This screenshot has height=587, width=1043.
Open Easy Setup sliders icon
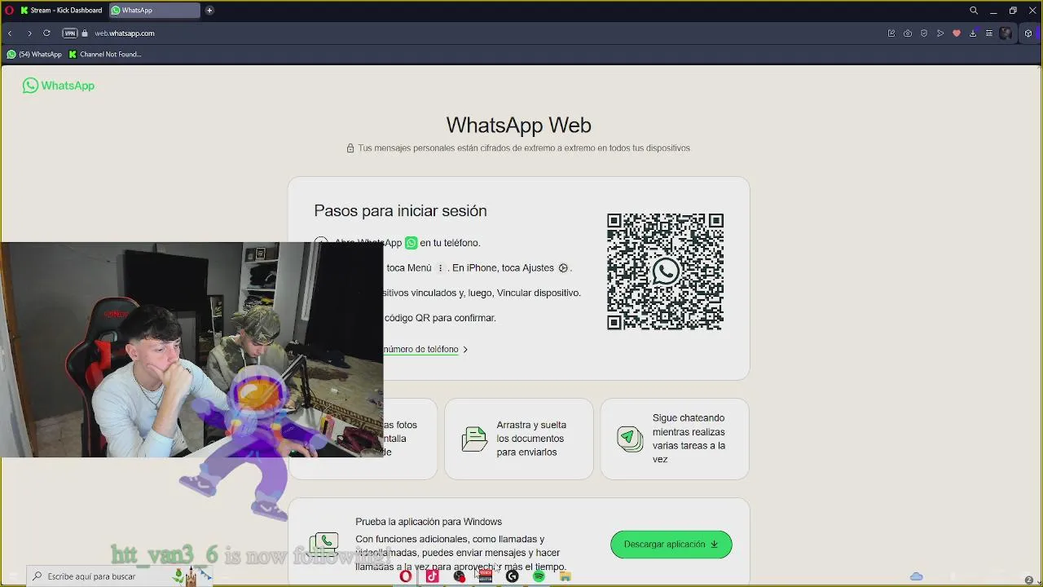[989, 33]
